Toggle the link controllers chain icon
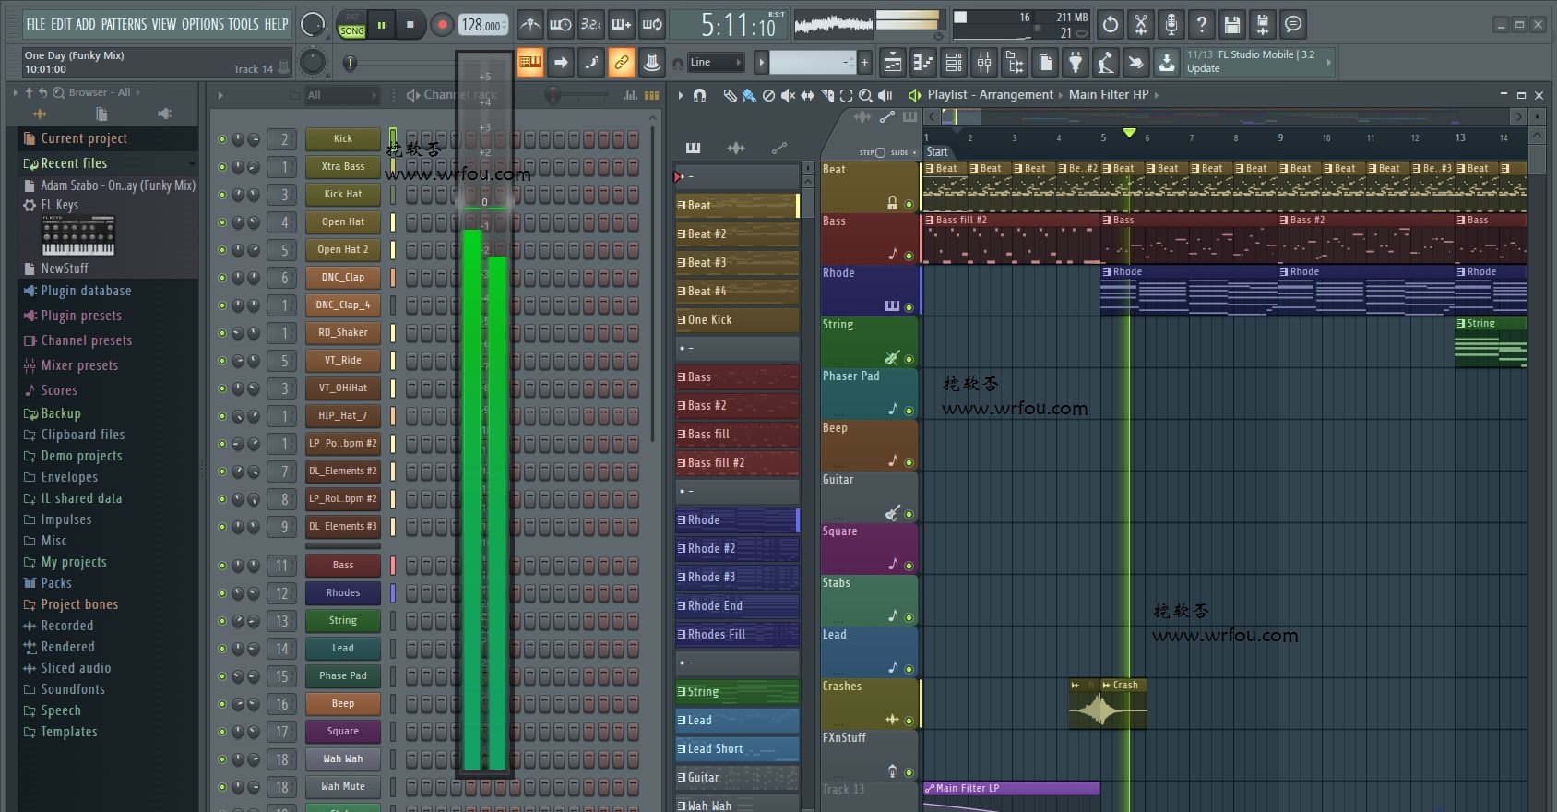The height and width of the screenshot is (812, 1557). (622, 63)
